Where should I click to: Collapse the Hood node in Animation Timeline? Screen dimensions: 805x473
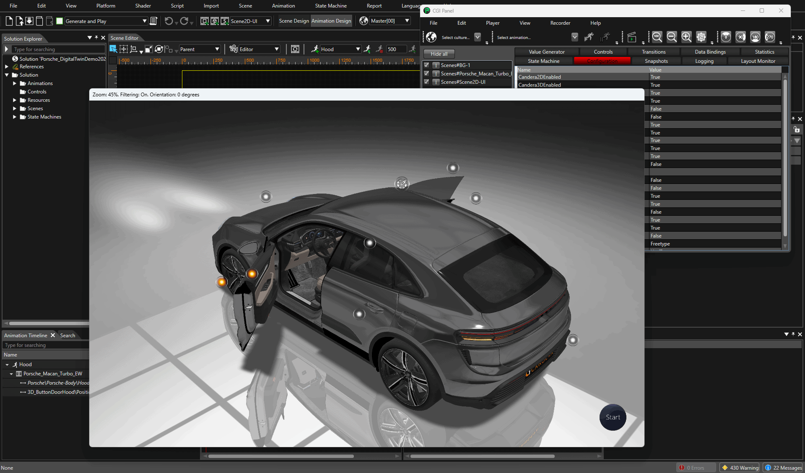[x=7, y=364]
